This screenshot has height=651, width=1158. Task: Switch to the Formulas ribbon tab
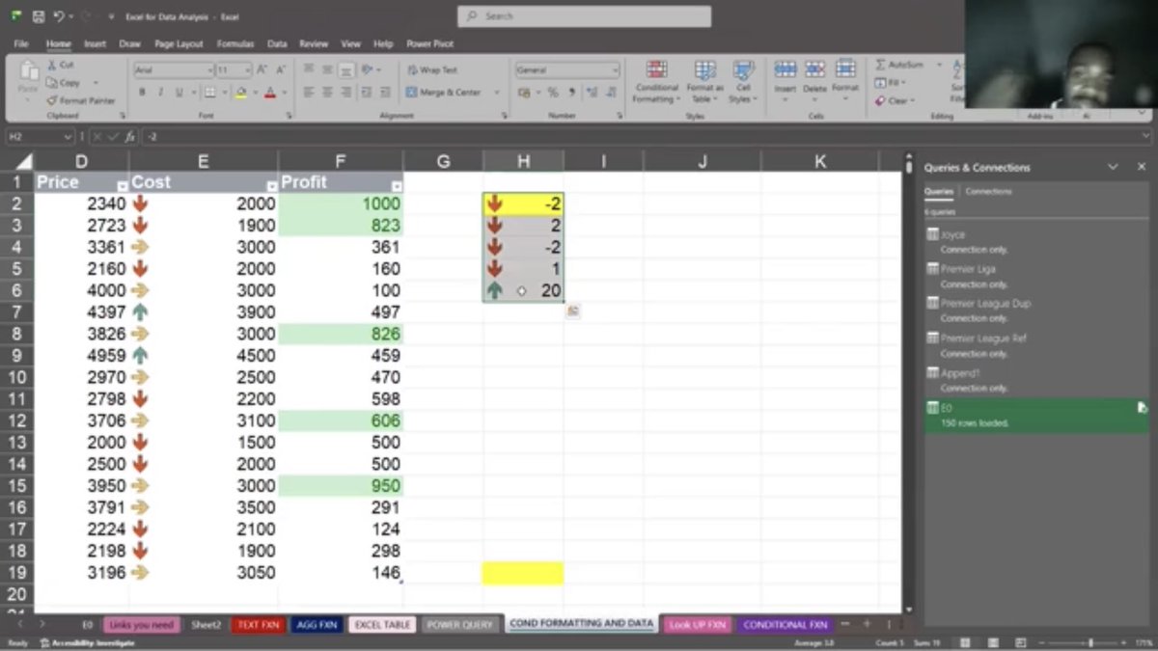(235, 43)
